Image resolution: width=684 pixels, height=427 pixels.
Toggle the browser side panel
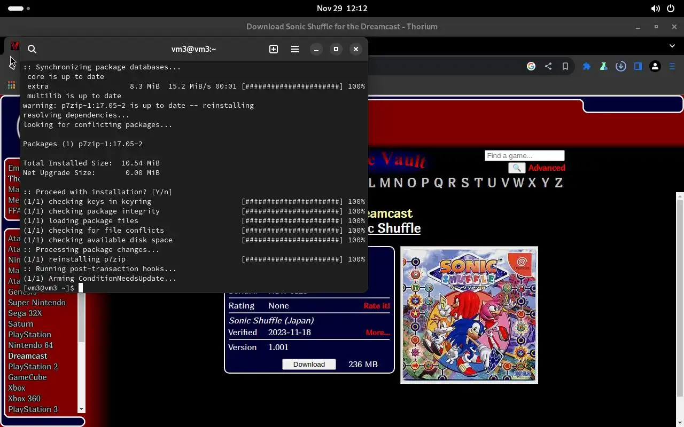638,66
